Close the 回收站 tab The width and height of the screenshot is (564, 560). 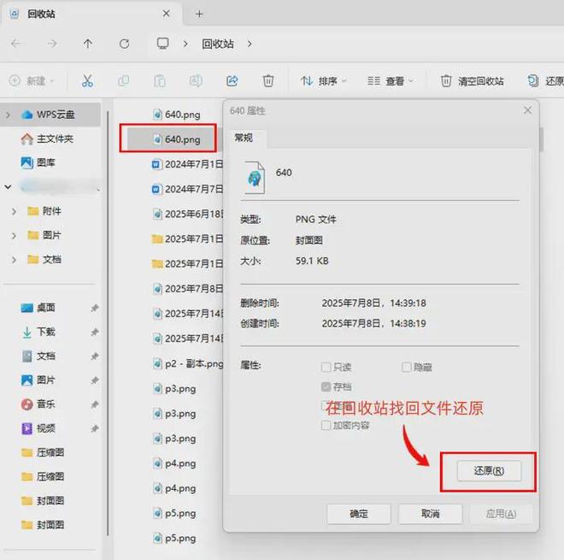click(x=166, y=14)
